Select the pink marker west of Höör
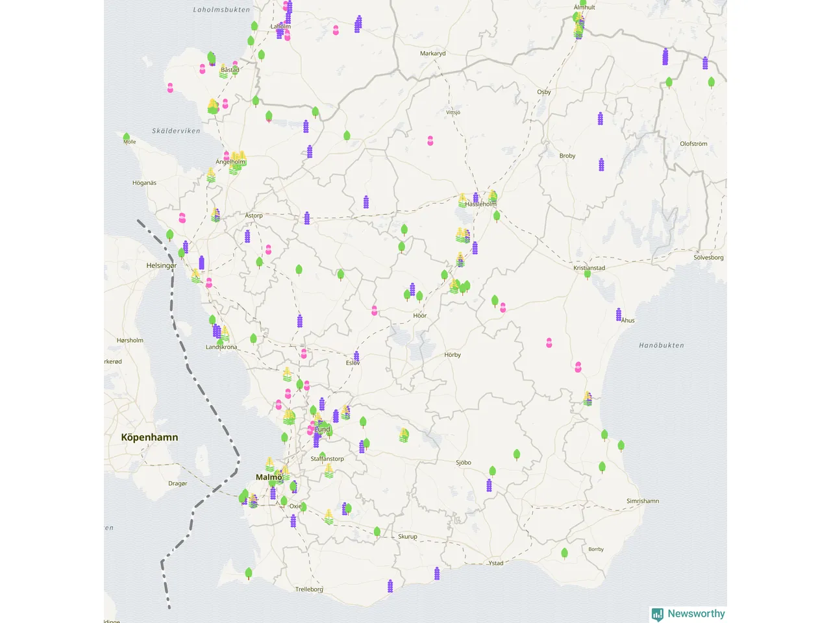This screenshot has height=623, width=831. pos(374,310)
